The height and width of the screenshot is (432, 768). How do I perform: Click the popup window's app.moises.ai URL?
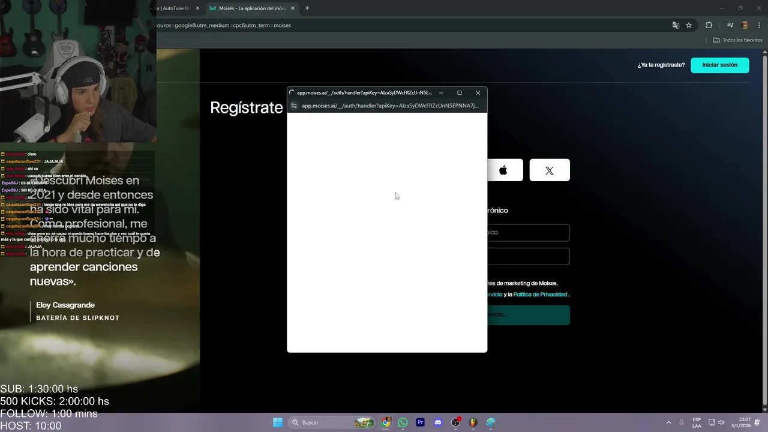point(390,106)
